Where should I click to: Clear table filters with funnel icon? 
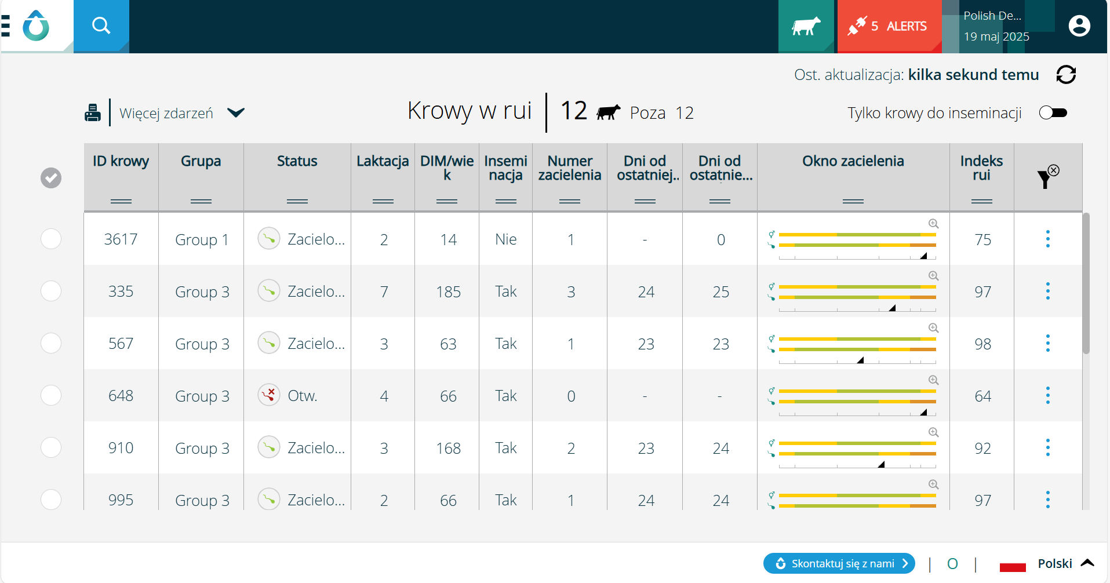[1047, 177]
